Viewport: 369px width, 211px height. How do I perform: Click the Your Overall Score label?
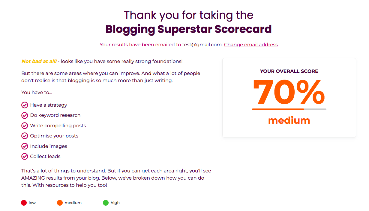pos(289,71)
